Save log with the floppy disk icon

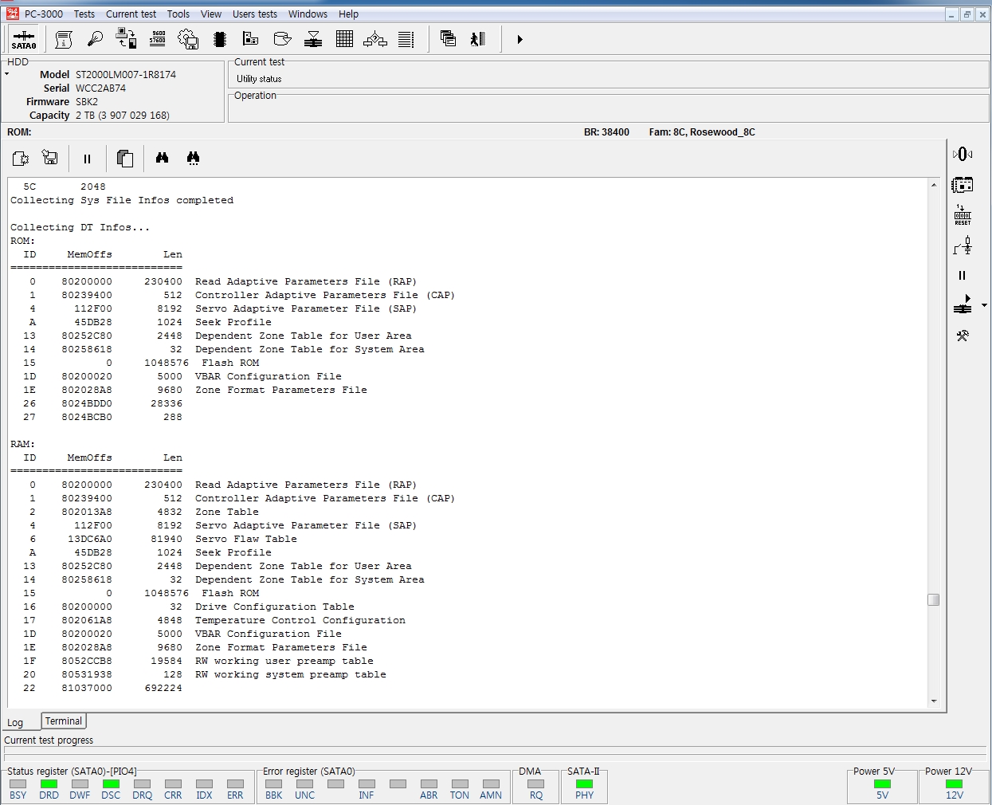[50, 158]
